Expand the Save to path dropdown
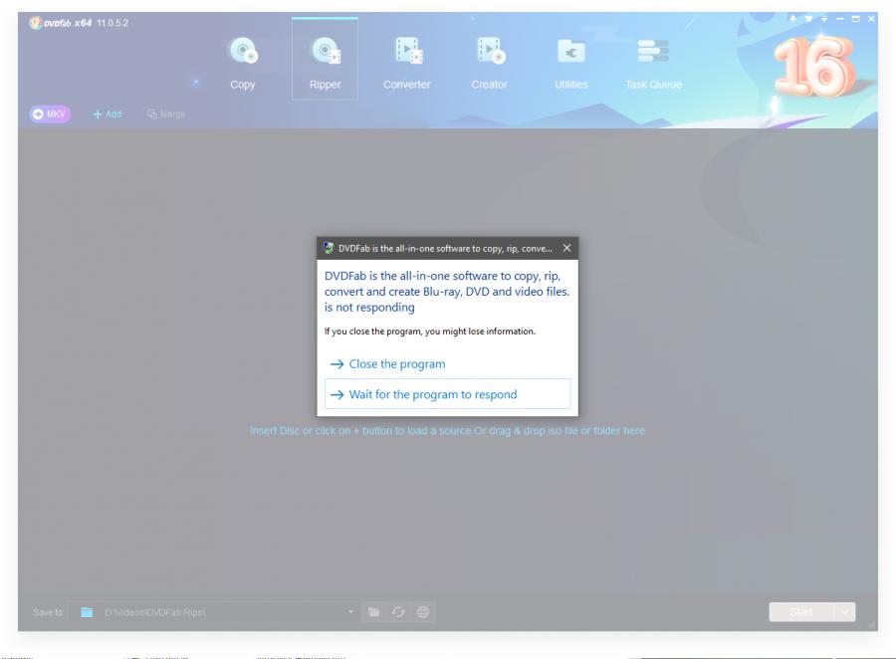 (x=350, y=612)
